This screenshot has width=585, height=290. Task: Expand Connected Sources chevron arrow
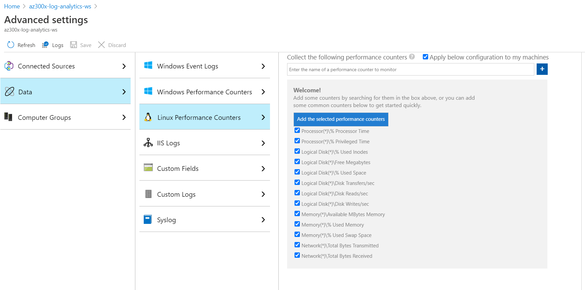(124, 66)
